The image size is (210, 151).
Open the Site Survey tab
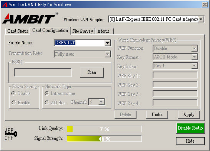tap(83, 31)
